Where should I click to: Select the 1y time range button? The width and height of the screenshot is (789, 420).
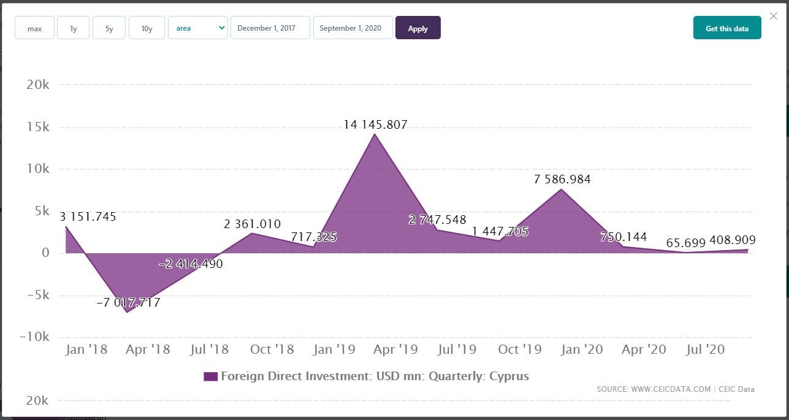pos(74,28)
